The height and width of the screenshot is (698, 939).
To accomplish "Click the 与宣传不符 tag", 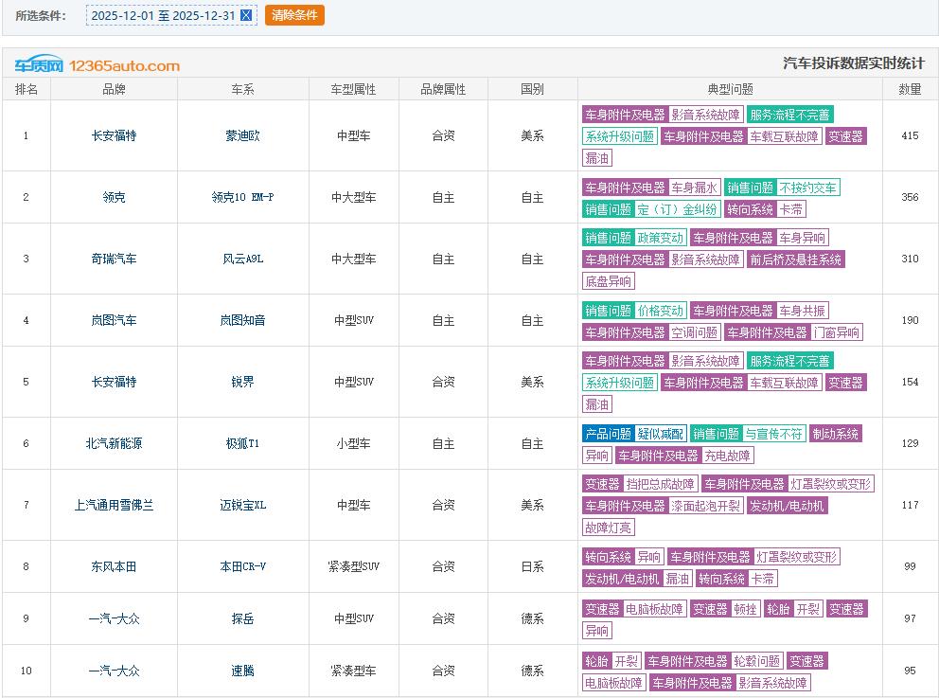I will coord(773,434).
